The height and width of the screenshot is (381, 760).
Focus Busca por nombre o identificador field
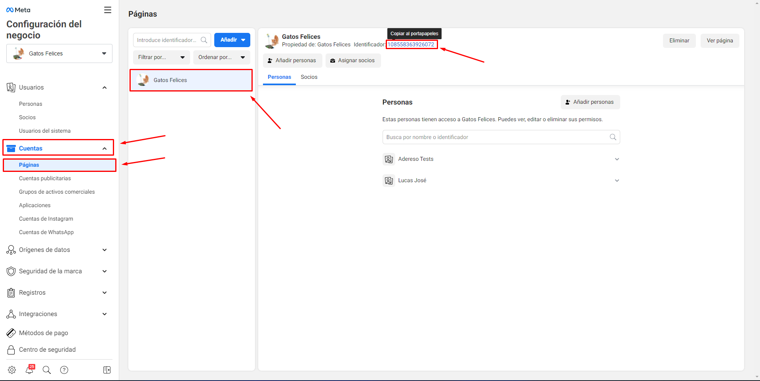pos(501,137)
